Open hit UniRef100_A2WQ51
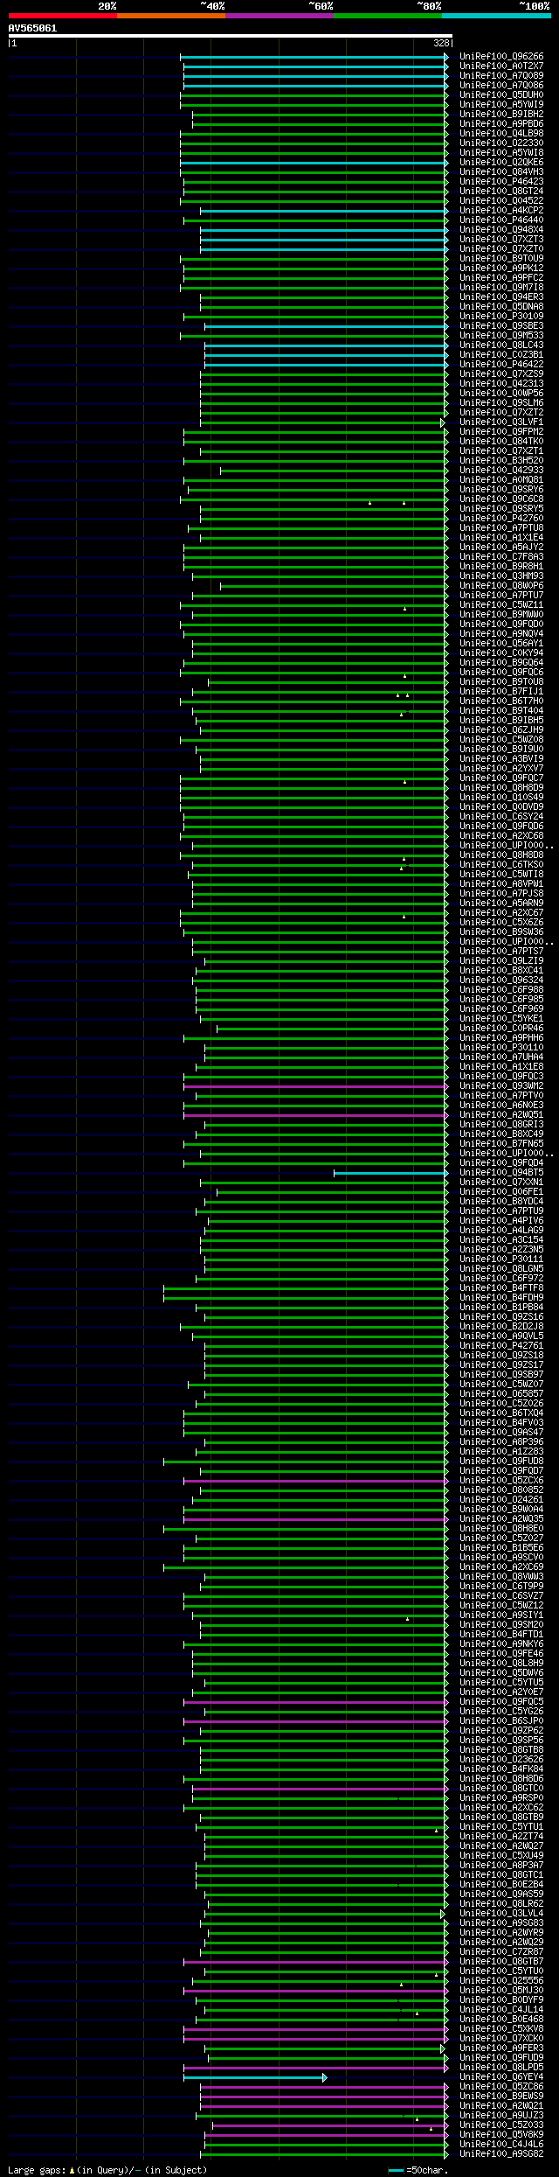Screen dimensions: 559x2177 [x=501, y=1115]
